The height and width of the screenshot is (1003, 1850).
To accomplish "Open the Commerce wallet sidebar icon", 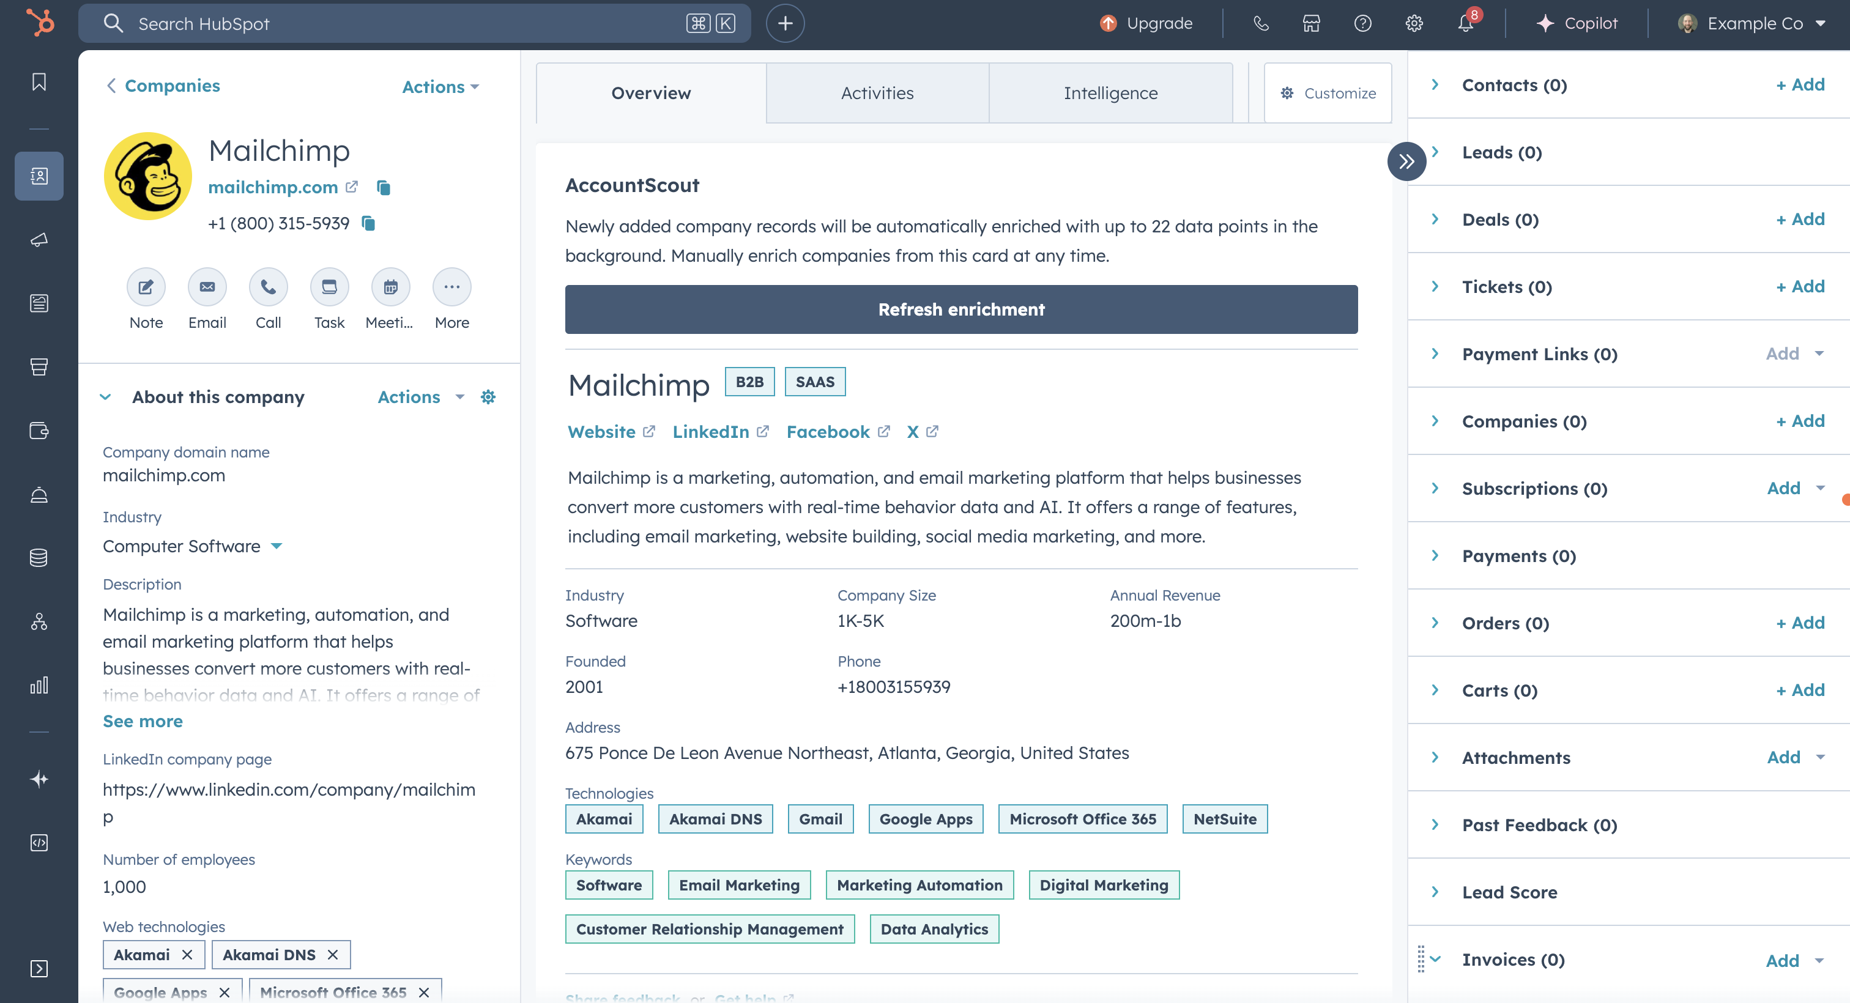I will (39, 431).
